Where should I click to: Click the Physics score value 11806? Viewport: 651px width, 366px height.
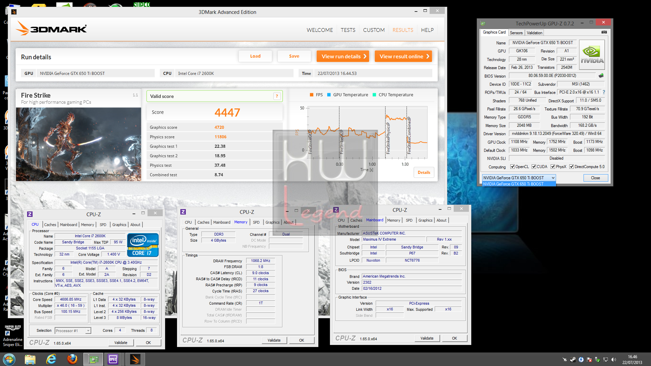click(220, 137)
